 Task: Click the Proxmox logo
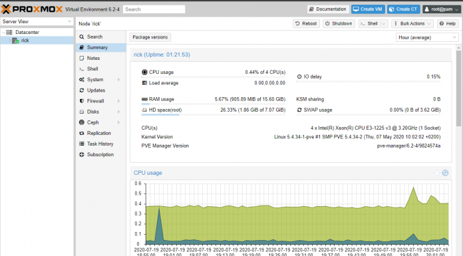click(31, 9)
